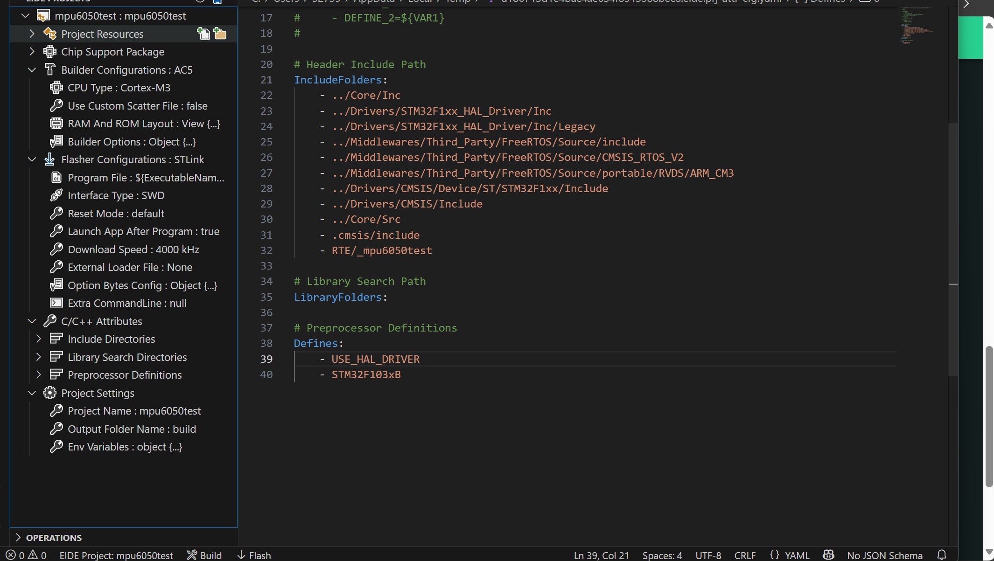Expand the Project Resources node
The width and height of the screenshot is (994, 561).
[x=32, y=34]
